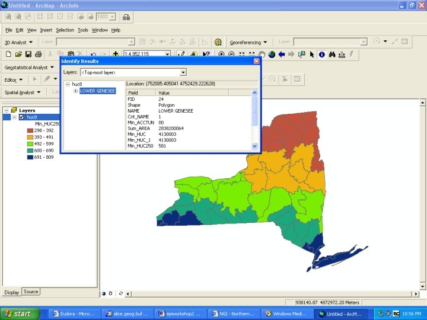Select LOWER GENESEE in the results tree

pyautogui.click(x=97, y=91)
